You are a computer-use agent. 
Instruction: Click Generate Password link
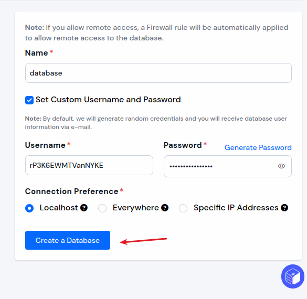click(x=258, y=147)
